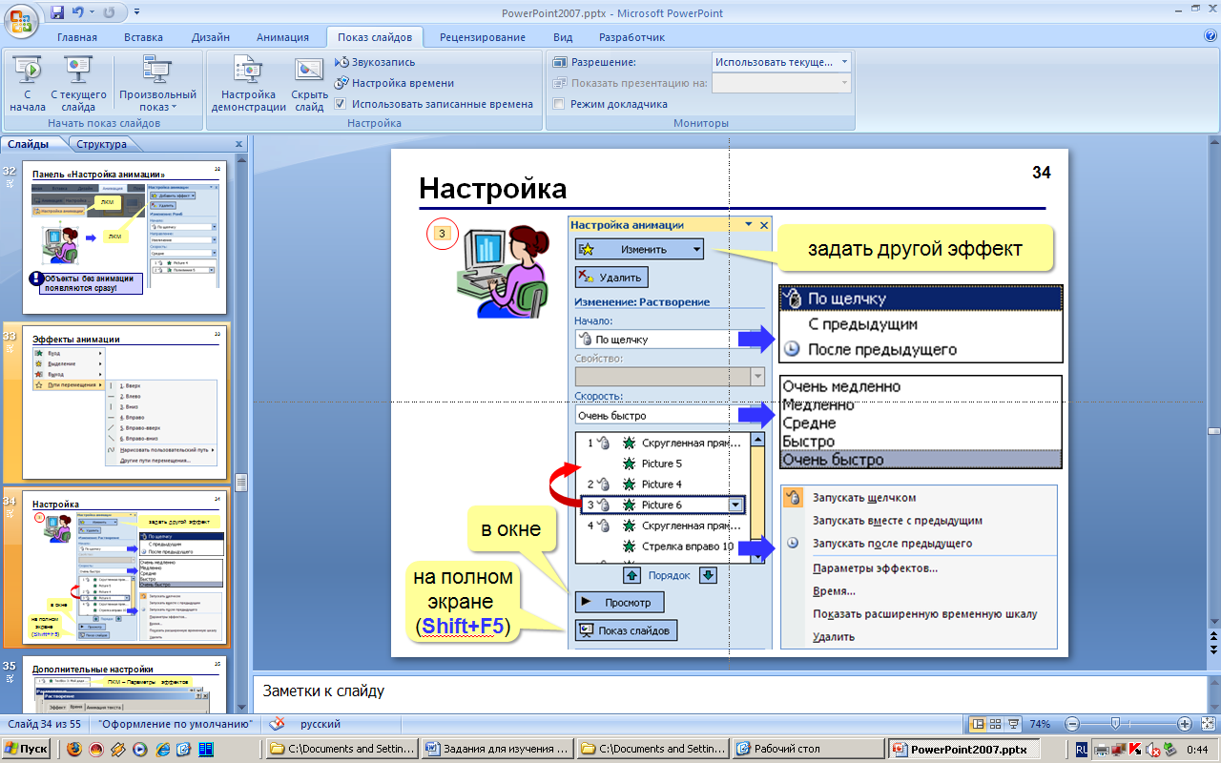
Task: Click the thumbnail pane scrollbar thumb
Action: pyautogui.click(x=241, y=482)
